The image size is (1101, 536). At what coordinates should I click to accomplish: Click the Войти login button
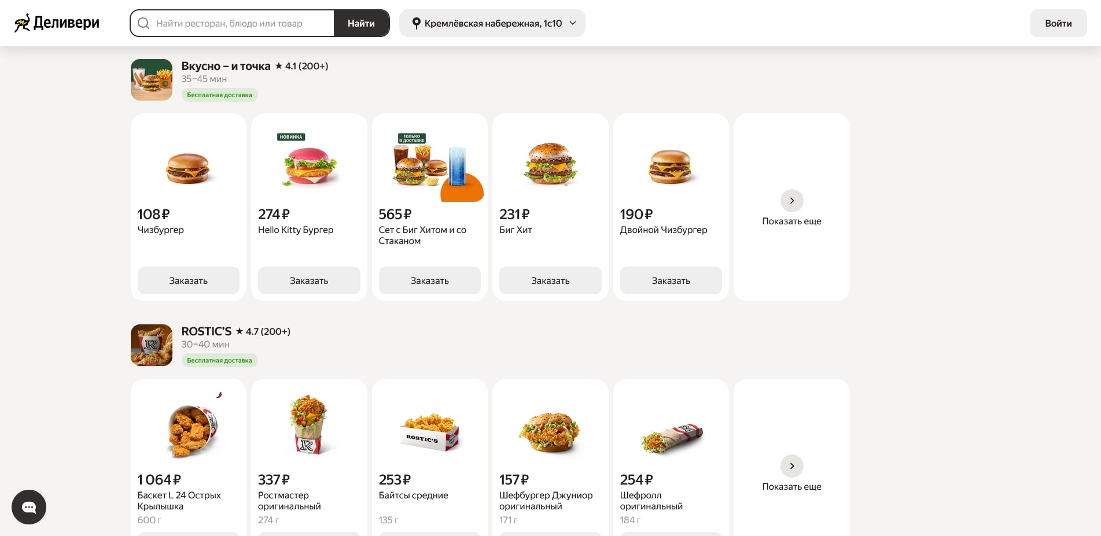point(1058,23)
